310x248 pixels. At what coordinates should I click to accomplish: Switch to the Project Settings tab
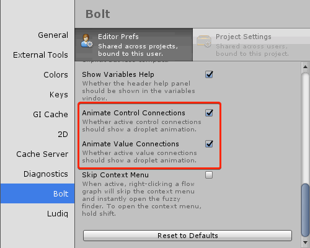coord(251,45)
